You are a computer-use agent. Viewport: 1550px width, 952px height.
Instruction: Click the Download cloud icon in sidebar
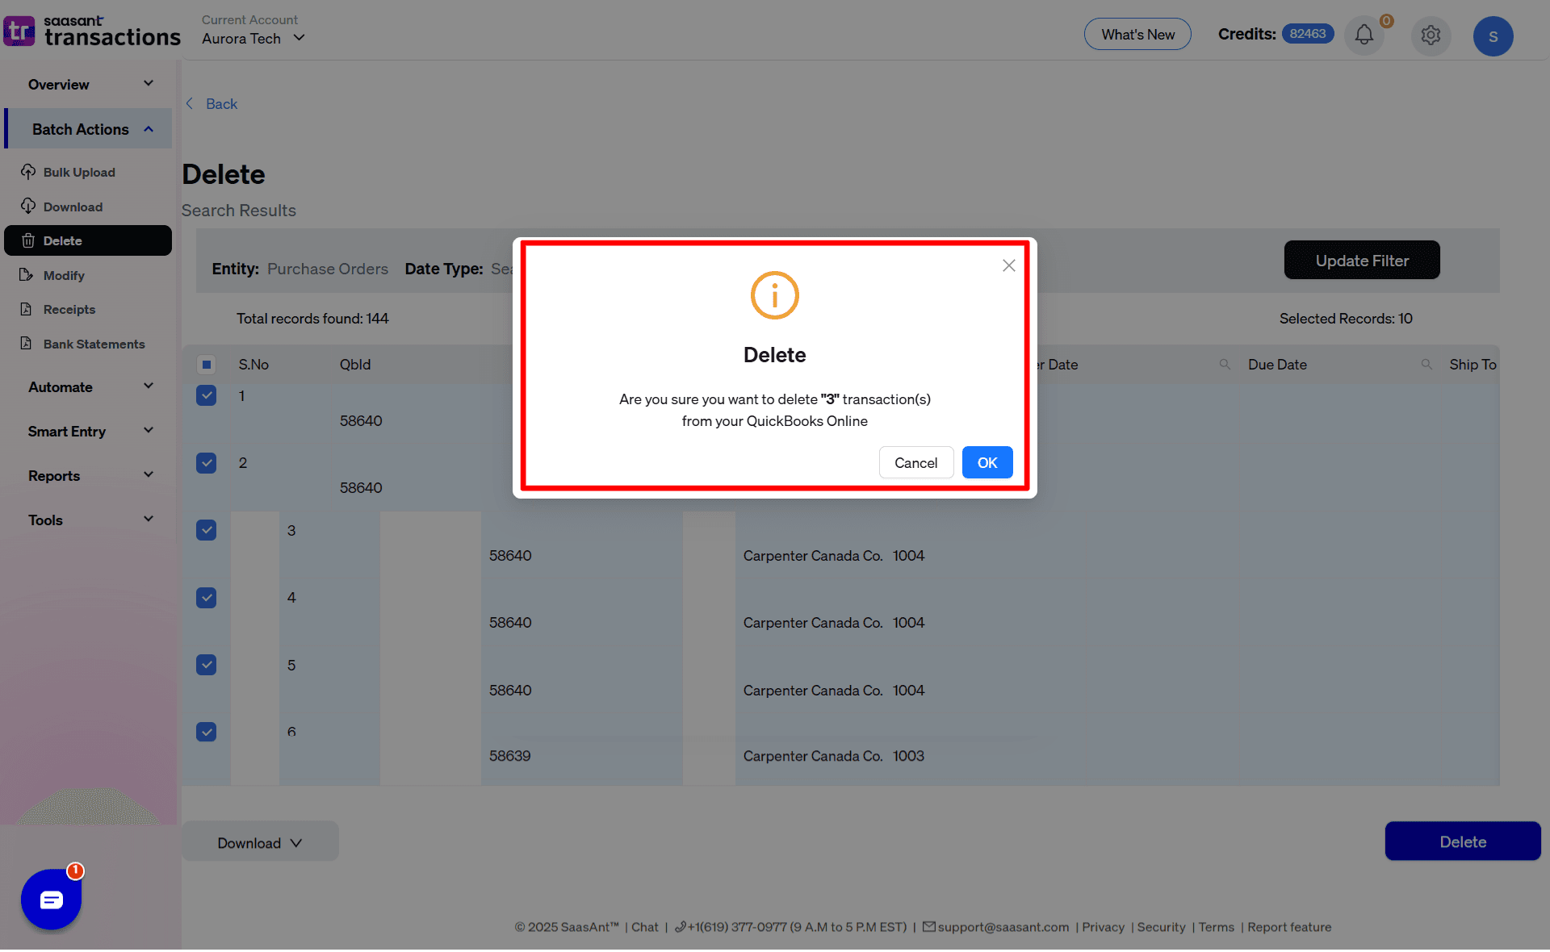coord(28,207)
